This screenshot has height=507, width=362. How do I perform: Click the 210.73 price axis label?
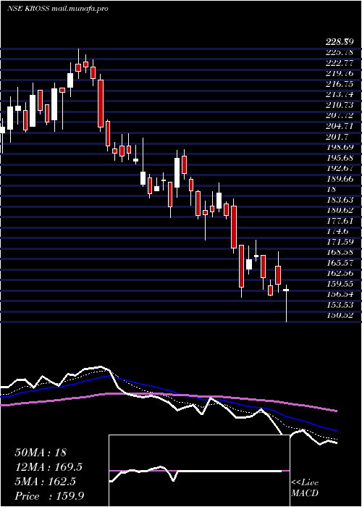click(340, 105)
